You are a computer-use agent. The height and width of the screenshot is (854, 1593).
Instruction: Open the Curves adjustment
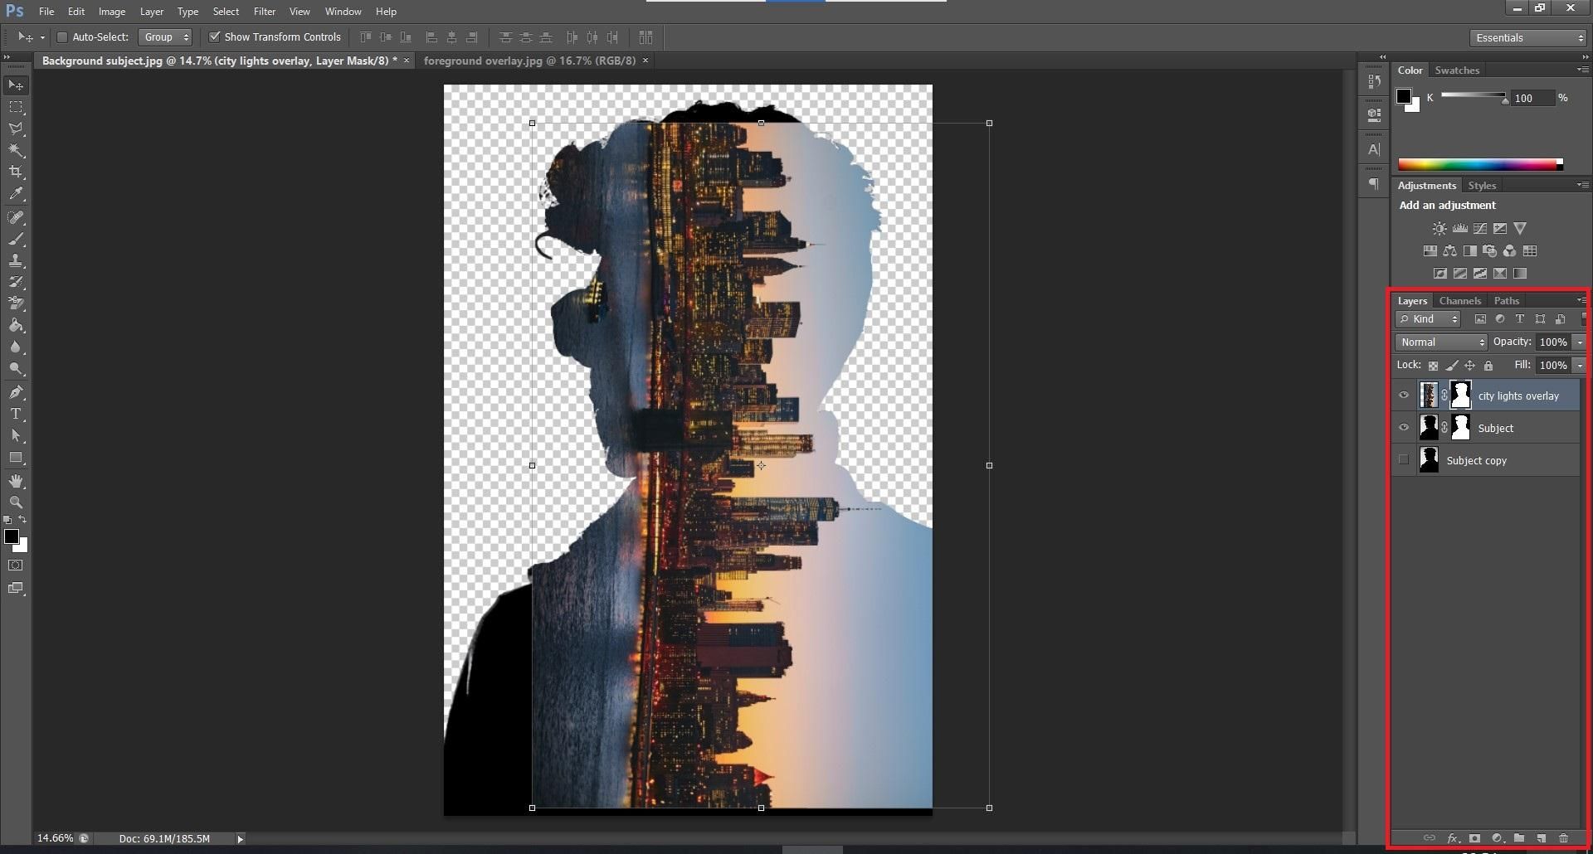tap(1480, 228)
